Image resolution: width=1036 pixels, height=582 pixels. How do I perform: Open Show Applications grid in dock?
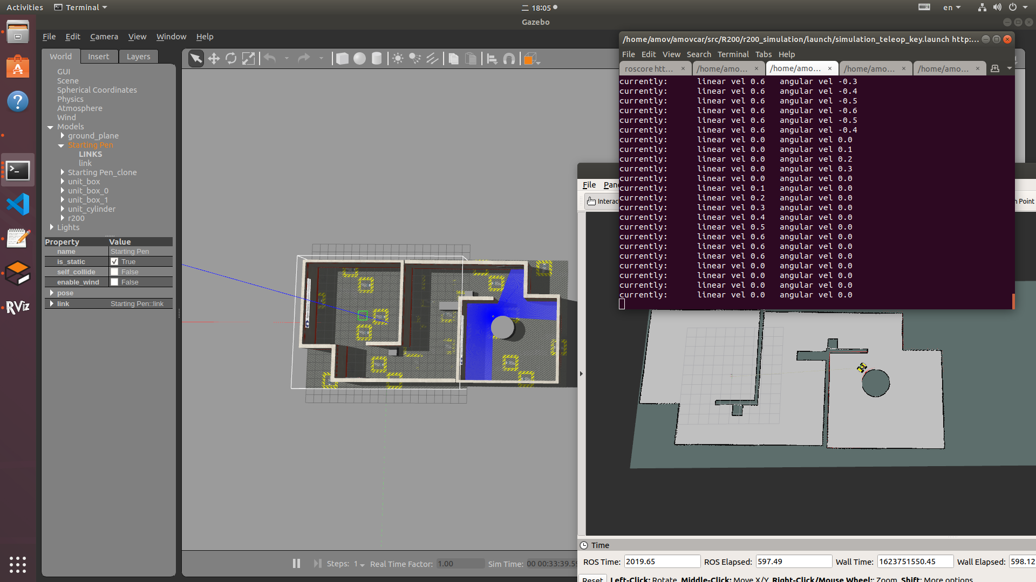18,564
